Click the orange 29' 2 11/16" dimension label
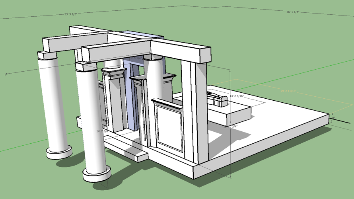354x199 pixels. [x=289, y=91]
